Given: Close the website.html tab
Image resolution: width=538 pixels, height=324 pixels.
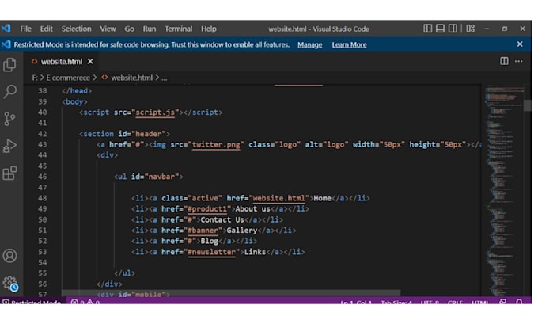Looking at the screenshot, I should [x=90, y=61].
